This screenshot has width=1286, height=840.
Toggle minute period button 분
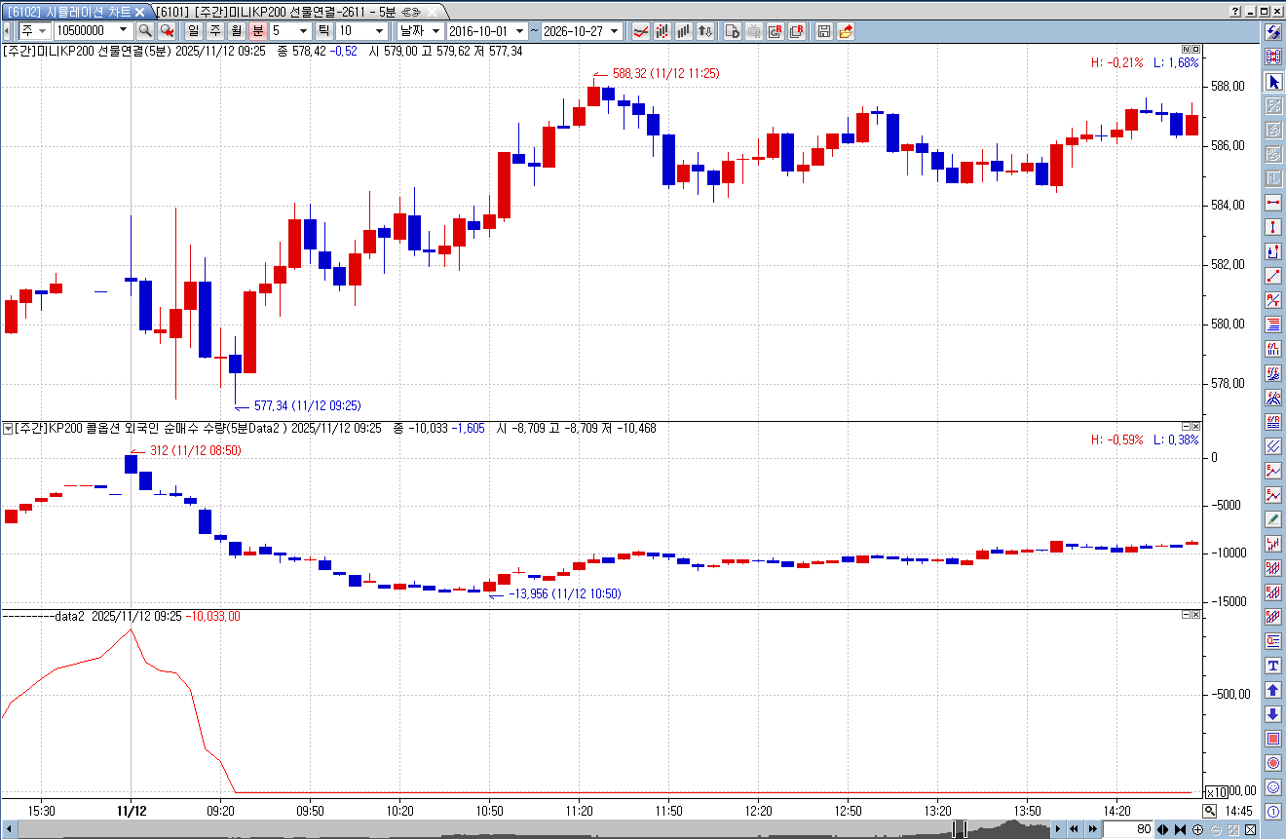[257, 31]
